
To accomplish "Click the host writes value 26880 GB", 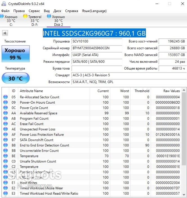I will (x=173, y=48).
